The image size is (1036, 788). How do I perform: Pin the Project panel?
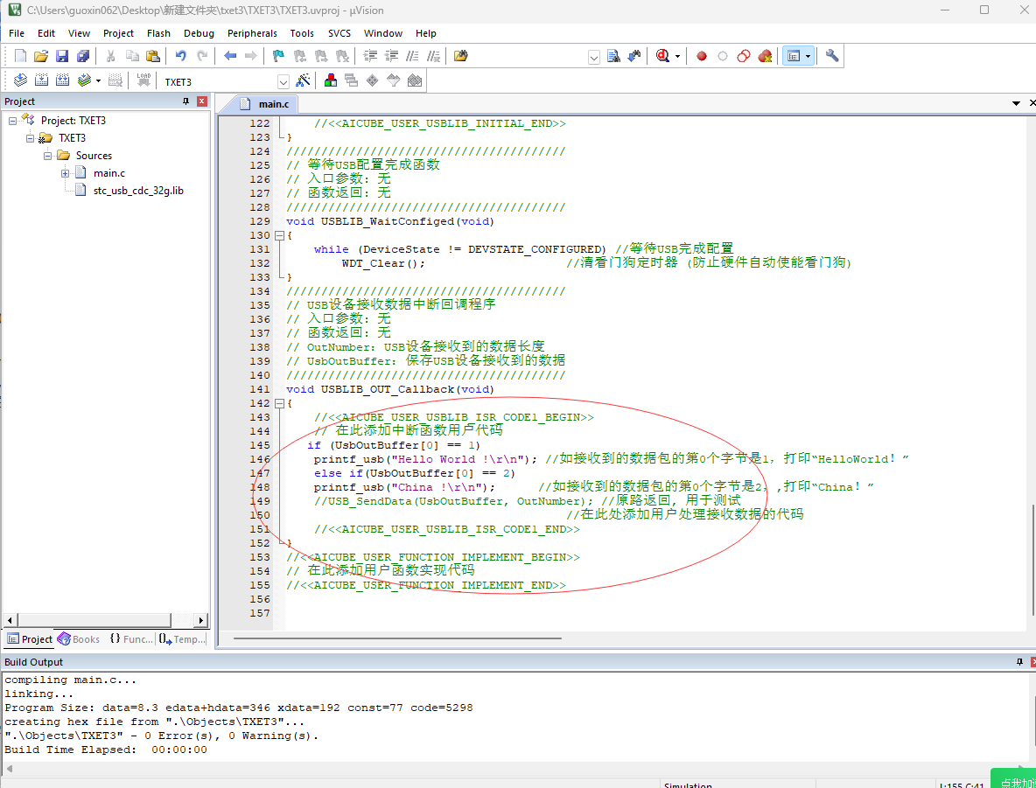tap(185, 101)
